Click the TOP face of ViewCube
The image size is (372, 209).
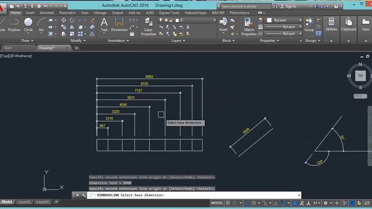[x=360, y=76]
